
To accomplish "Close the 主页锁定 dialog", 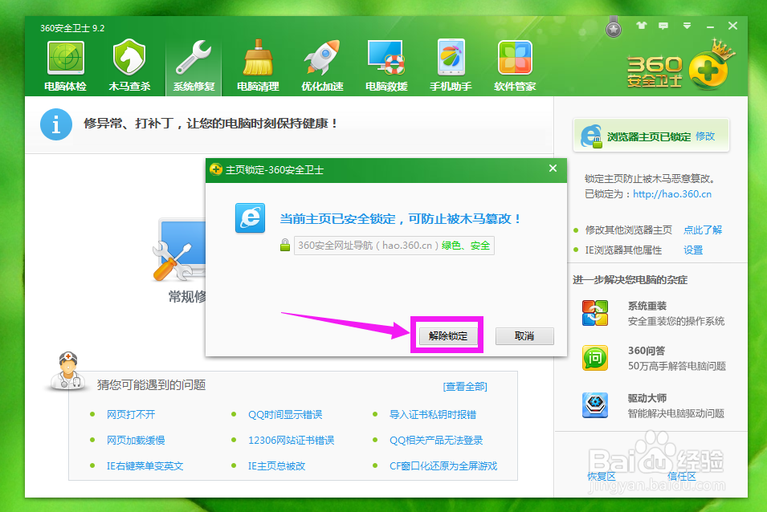I will tap(553, 168).
